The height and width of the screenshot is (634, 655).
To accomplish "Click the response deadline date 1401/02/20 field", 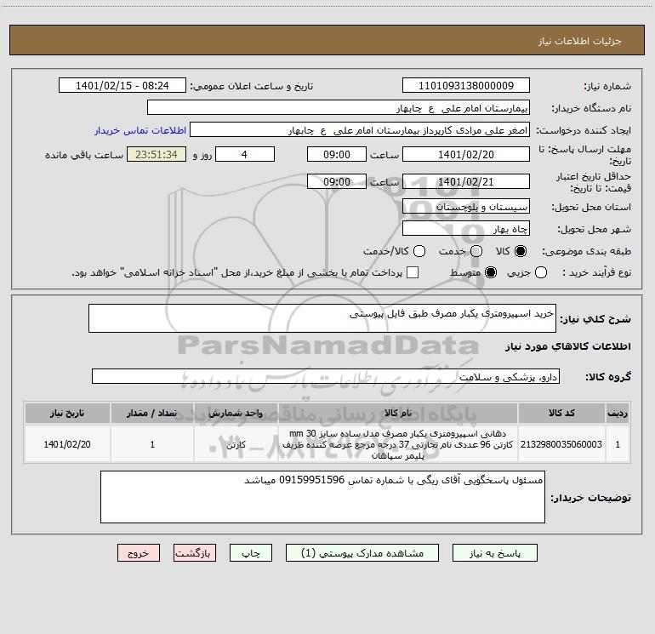I will pos(466,154).
